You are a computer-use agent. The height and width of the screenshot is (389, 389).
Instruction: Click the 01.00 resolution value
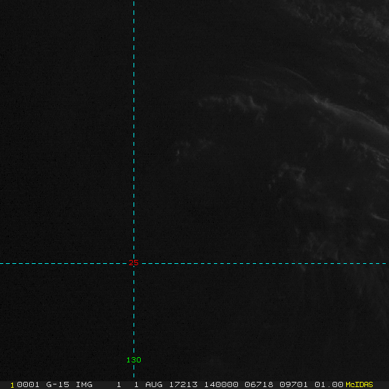coord(329,384)
